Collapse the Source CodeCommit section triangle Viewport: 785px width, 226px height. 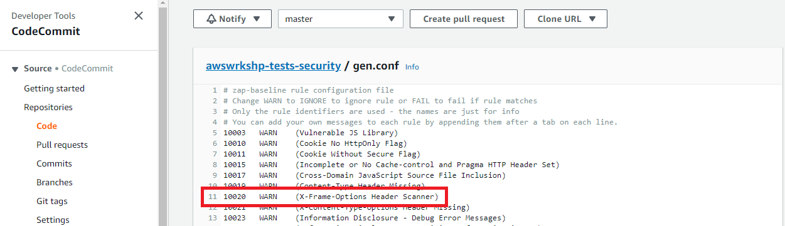click(15, 69)
